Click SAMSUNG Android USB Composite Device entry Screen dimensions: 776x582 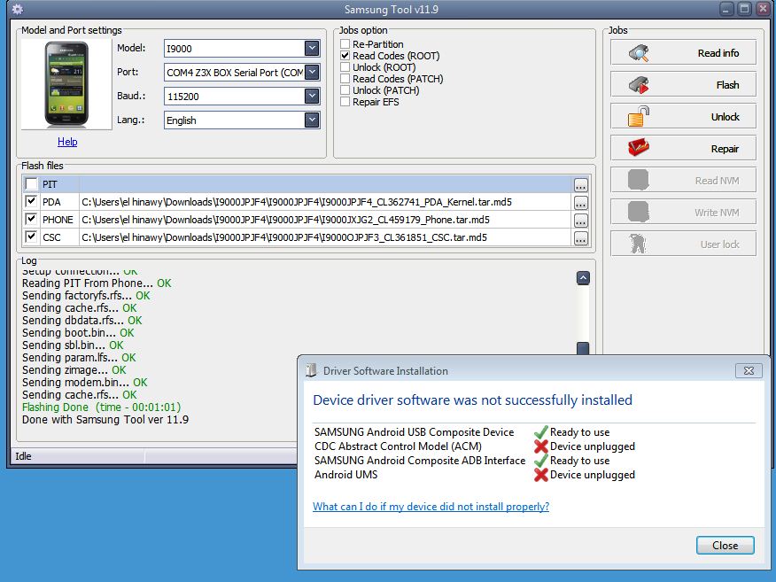point(415,432)
